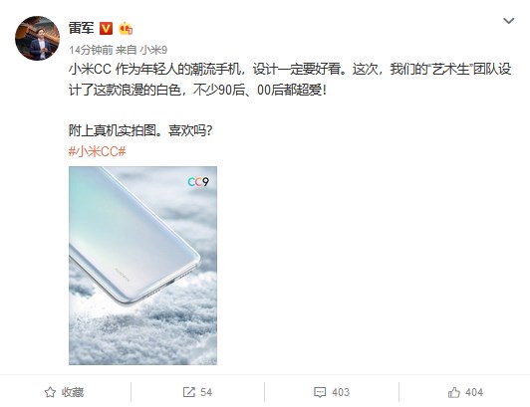
Task: Click the CC9 logo in photo
Action: [198, 182]
